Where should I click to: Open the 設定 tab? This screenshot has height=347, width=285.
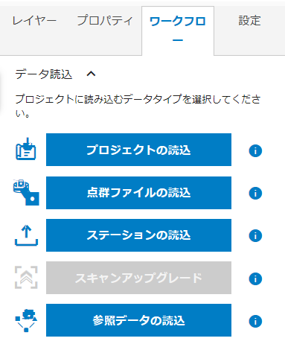pyautogui.click(x=249, y=21)
